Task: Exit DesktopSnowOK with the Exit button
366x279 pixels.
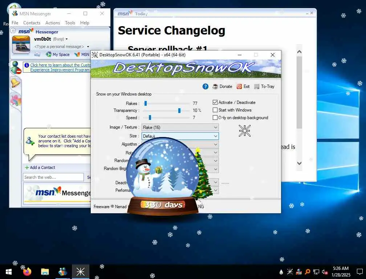Action: point(243,86)
